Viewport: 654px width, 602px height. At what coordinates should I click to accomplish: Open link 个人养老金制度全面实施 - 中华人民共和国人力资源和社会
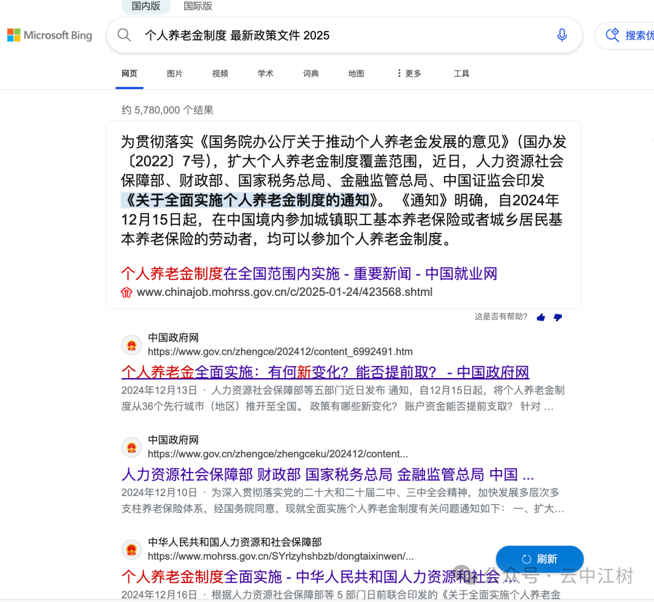tap(319, 577)
